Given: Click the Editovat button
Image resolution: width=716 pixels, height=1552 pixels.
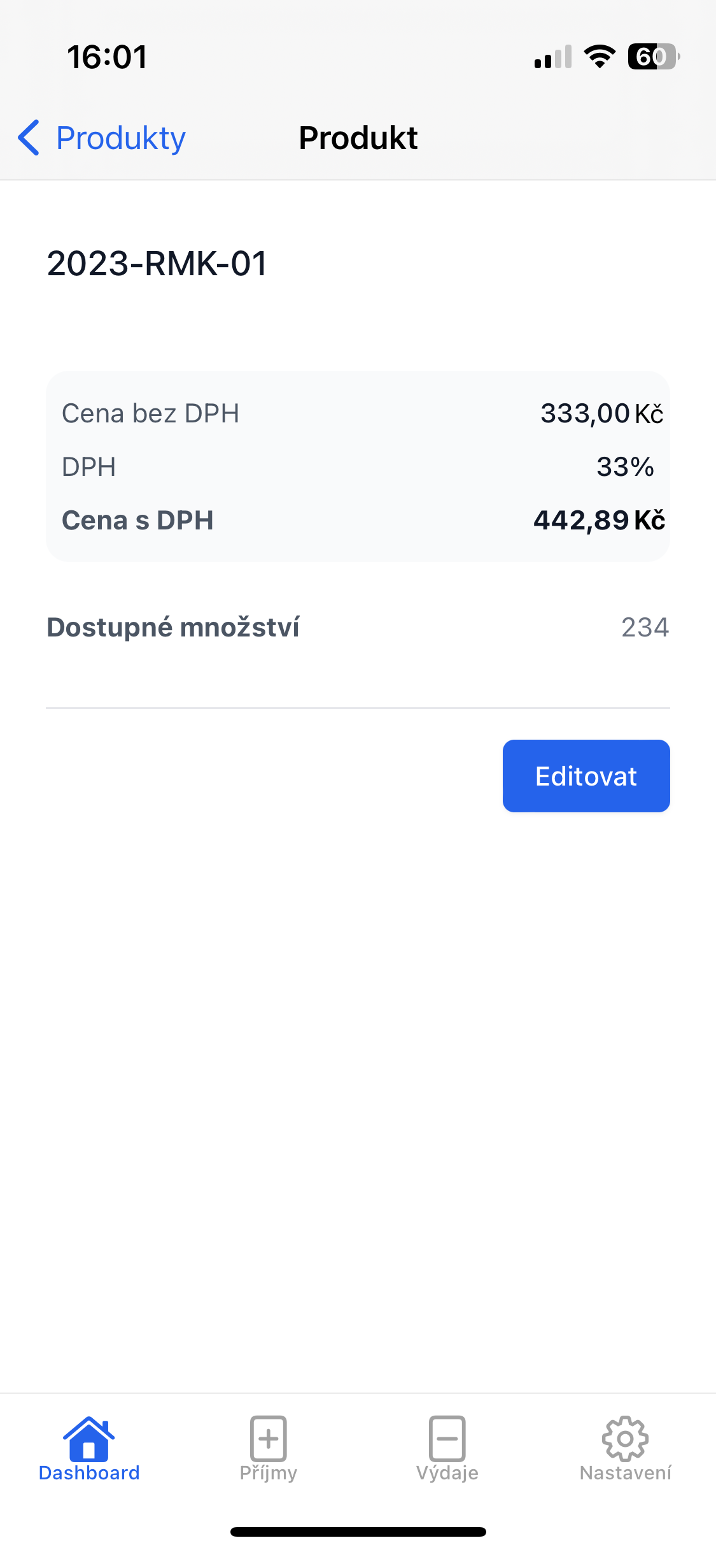Looking at the screenshot, I should (x=586, y=776).
